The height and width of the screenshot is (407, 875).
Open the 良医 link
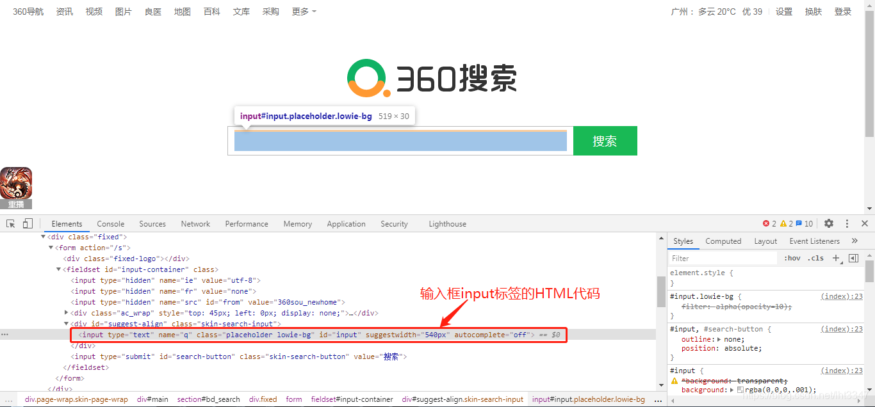[153, 12]
